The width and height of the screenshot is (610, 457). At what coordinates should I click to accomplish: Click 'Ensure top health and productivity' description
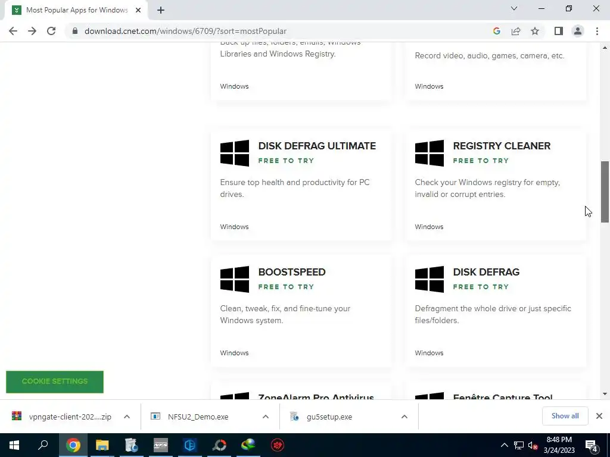(x=295, y=188)
